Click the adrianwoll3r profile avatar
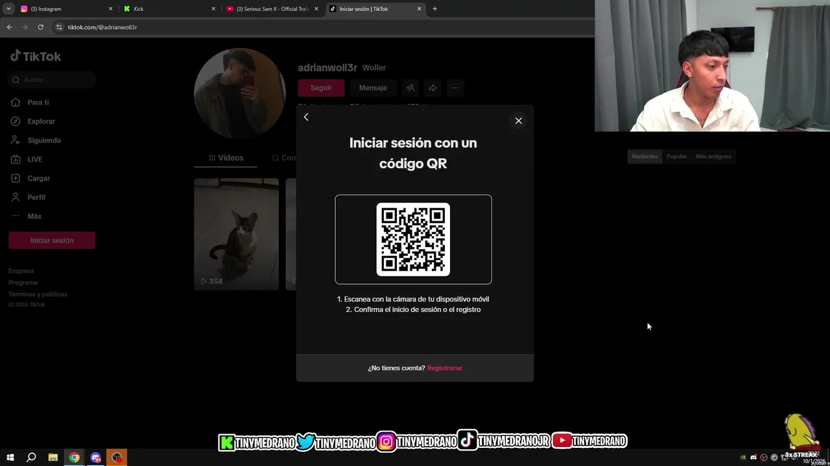 pos(239,93)
